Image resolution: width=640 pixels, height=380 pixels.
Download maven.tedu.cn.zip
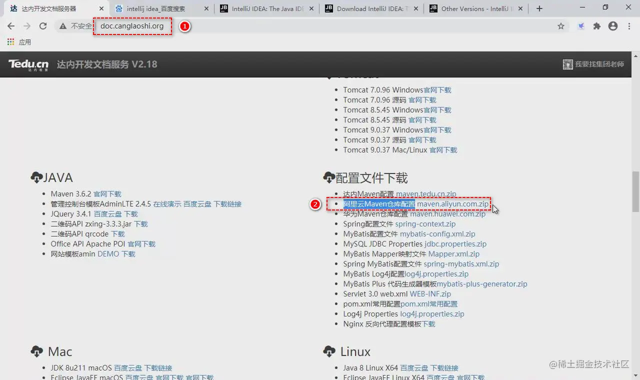426,194
